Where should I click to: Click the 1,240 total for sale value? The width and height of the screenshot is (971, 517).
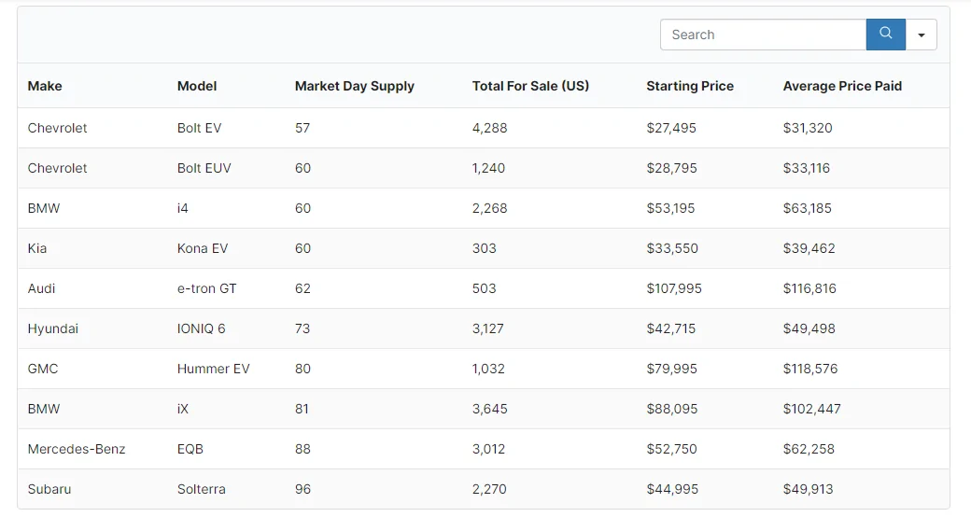tap(488, 168)
